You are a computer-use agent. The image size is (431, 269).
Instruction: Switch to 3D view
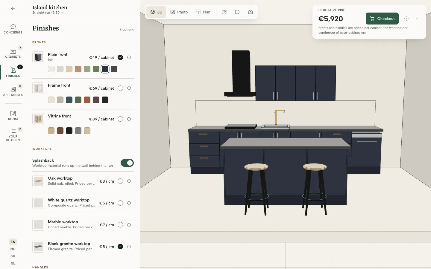156,12
